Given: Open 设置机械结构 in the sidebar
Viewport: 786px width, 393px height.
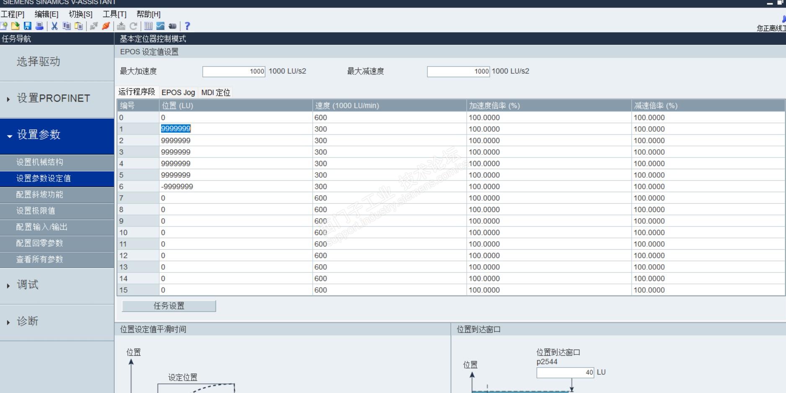Looking at the screenshot, I should [x=57, y=162].
